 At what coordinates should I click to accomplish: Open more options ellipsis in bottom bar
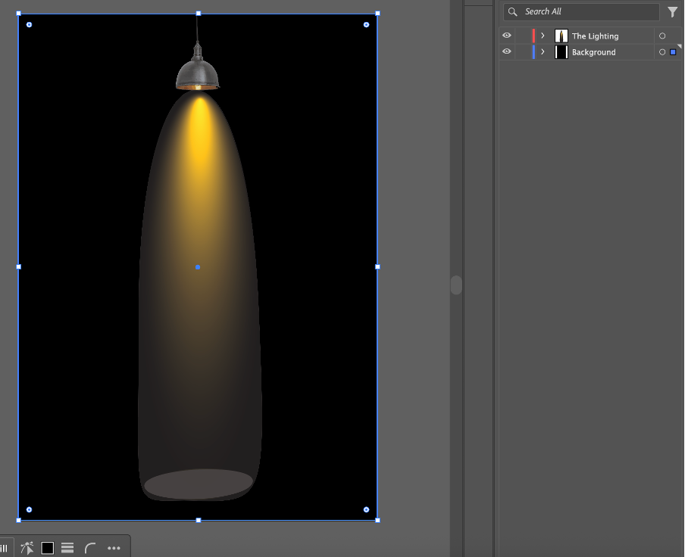point(114,548)
